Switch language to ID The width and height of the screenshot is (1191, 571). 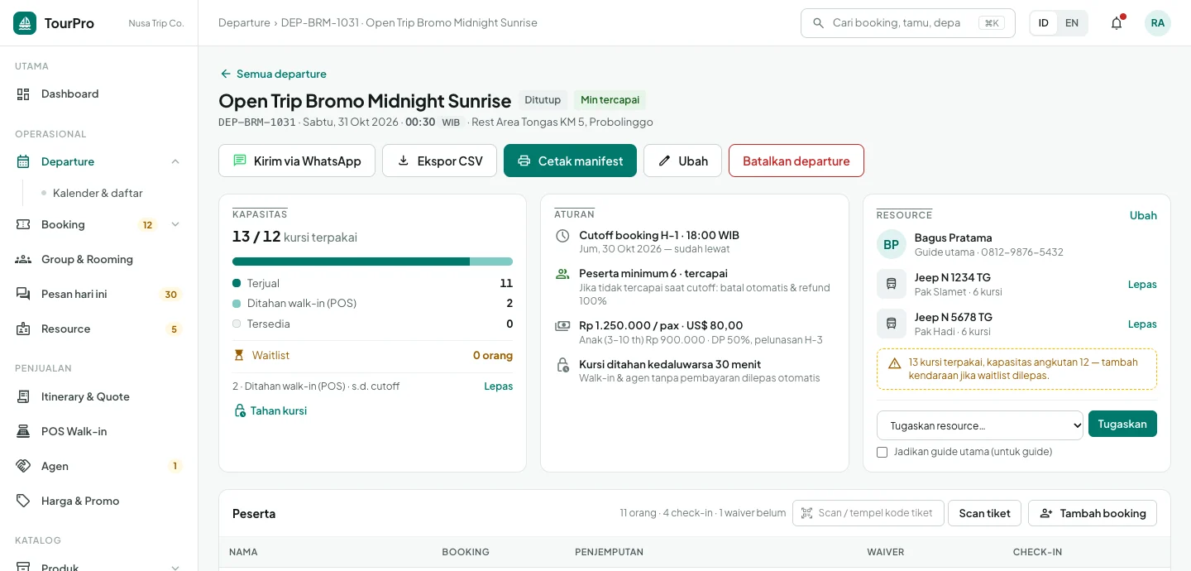pyautogui.click(x=1044, y=23)
